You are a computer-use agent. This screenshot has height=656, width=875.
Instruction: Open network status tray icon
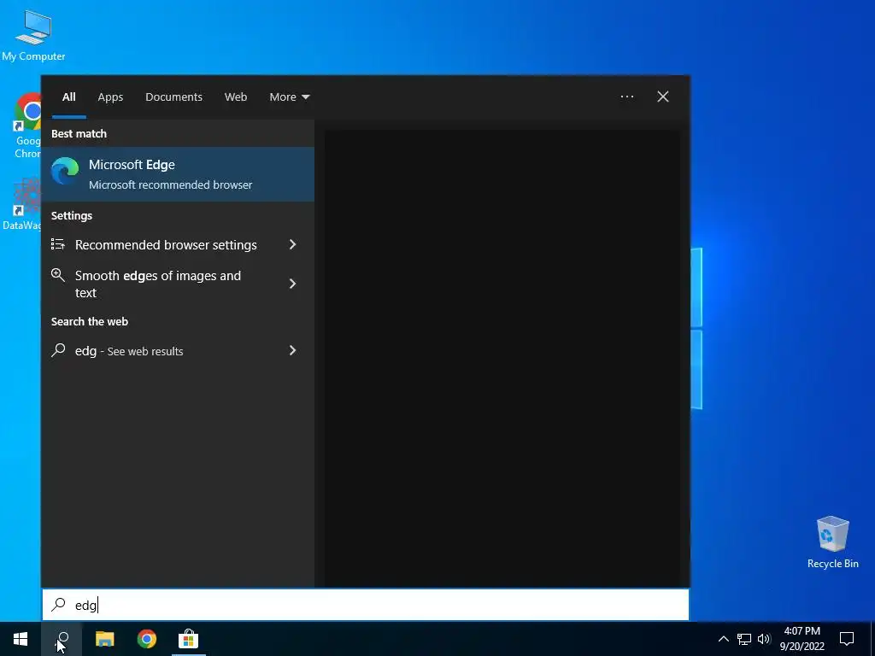click(744, 639)
